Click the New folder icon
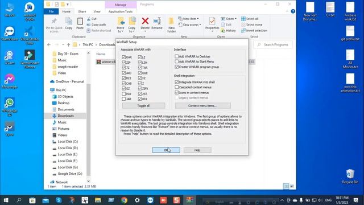This screenshot has height=205, width=364. 171,22
